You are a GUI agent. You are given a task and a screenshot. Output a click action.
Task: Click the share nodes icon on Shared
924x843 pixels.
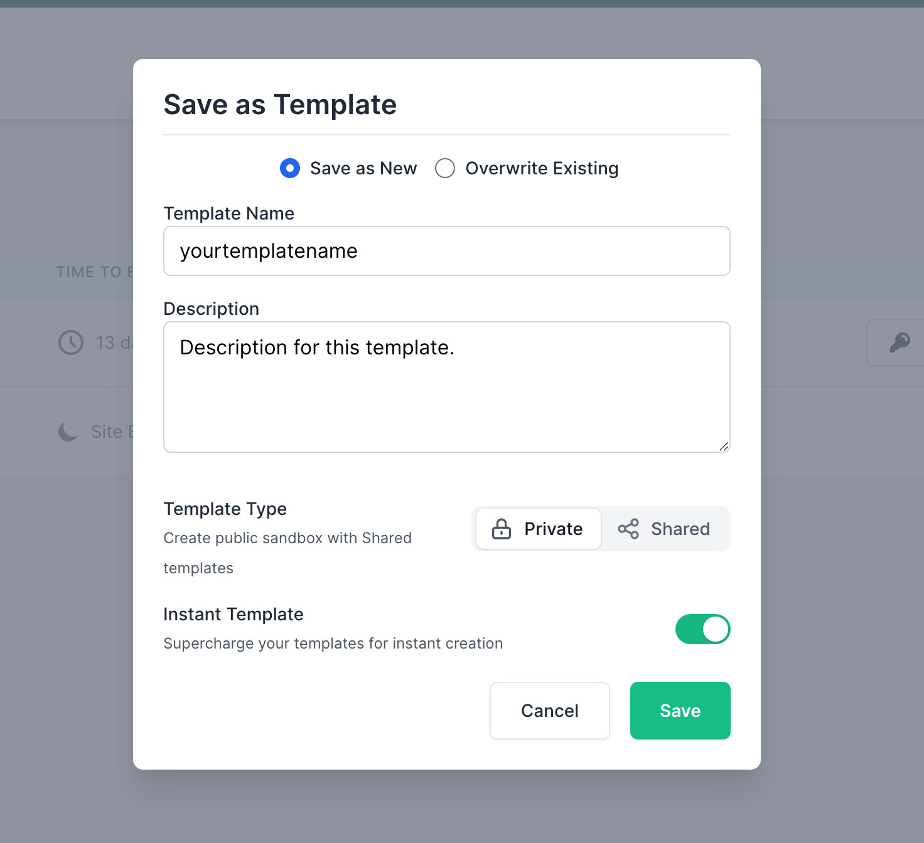click(628, 529)
